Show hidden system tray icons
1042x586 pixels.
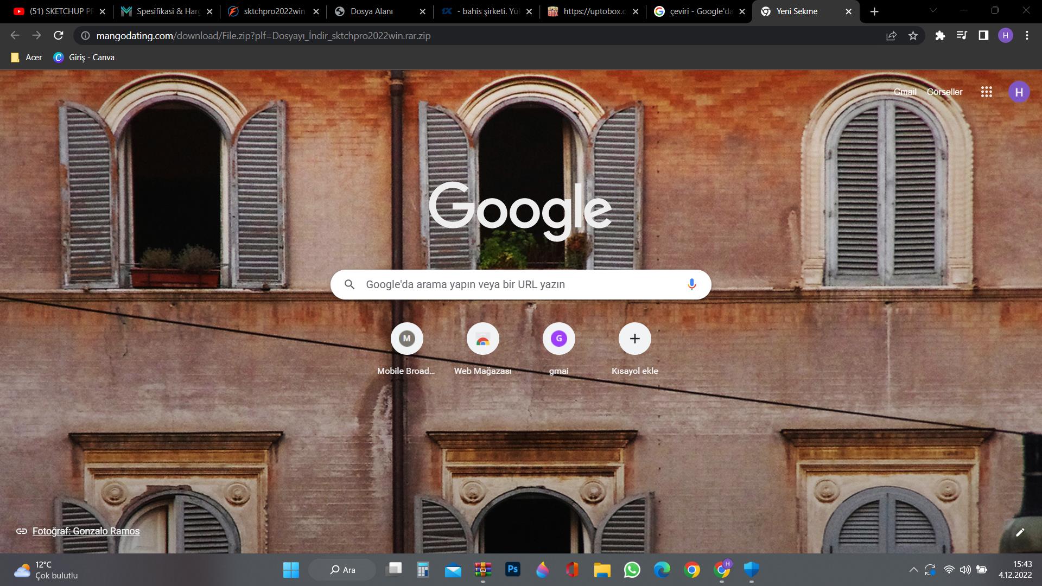pyautogui.click(x=913, y=570)
